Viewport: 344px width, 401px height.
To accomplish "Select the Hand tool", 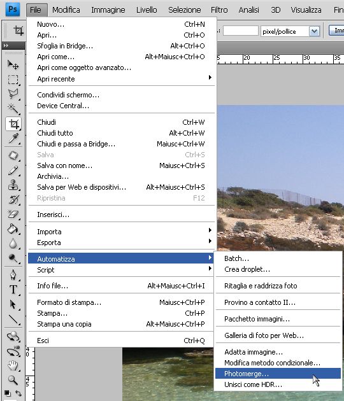I will pyautogui.click(x=13, y=366).
